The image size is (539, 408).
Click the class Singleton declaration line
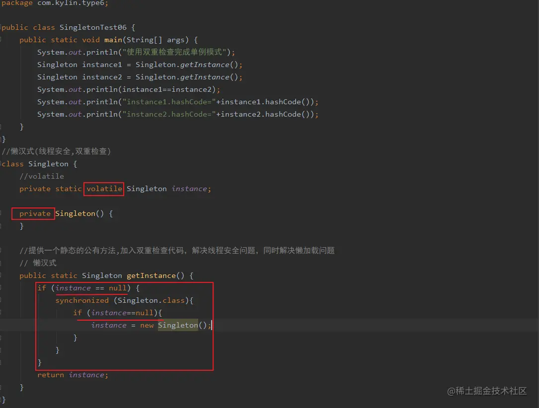tap(40, 164)
